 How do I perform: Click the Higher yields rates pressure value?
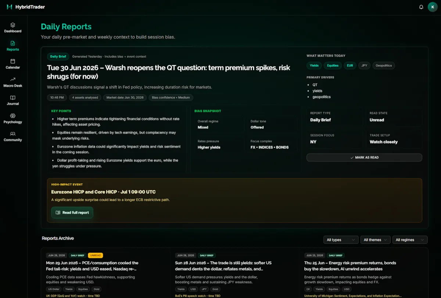click(x=209, y=147)
